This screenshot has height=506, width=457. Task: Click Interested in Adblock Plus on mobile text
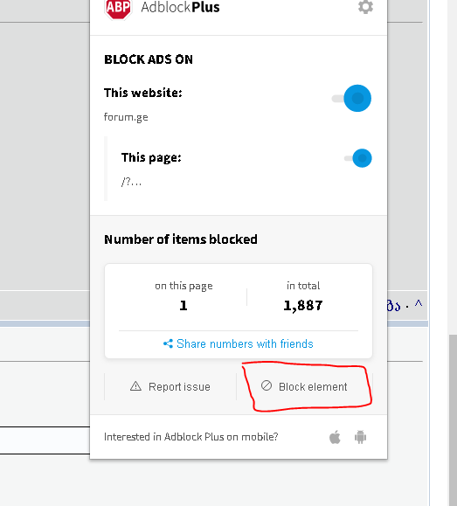coord(190,437)
